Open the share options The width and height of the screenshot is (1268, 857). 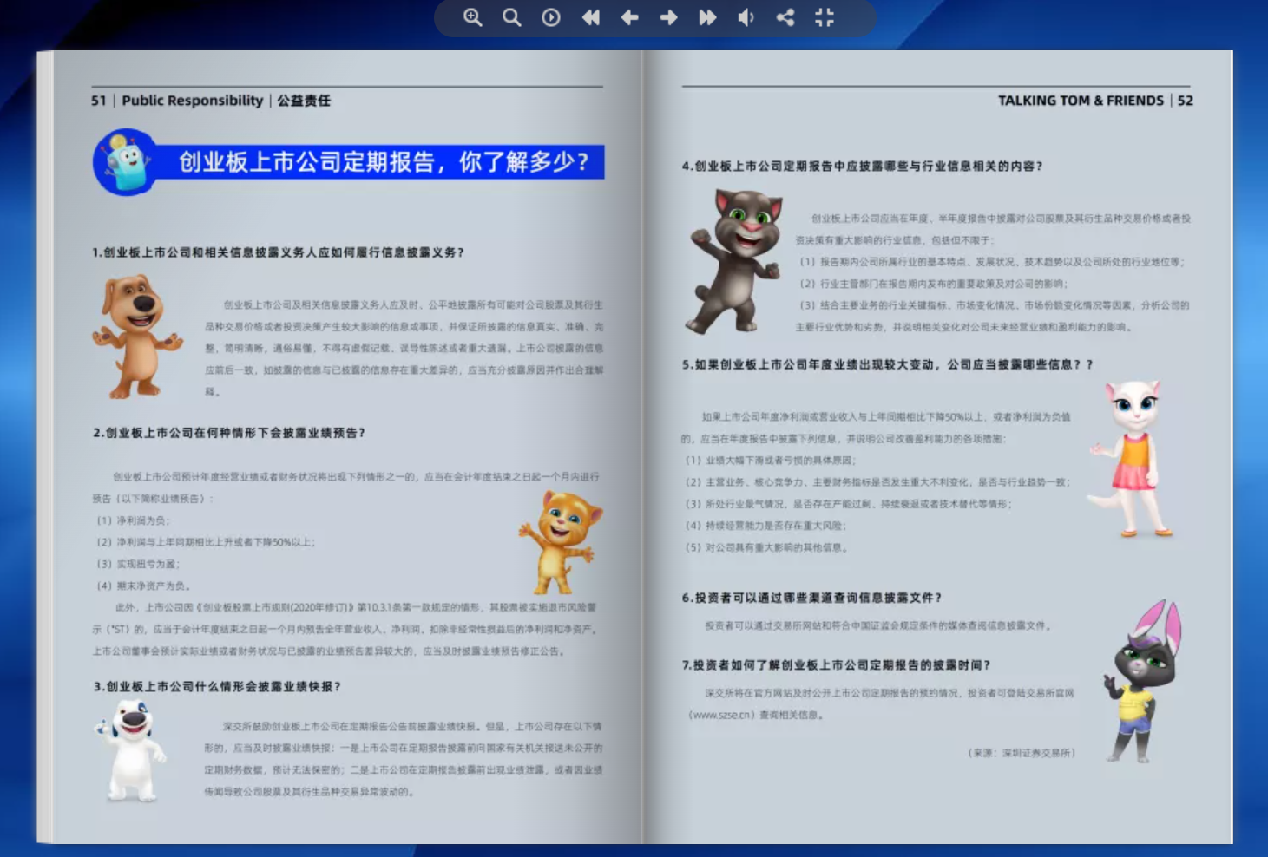pos(785,17)
